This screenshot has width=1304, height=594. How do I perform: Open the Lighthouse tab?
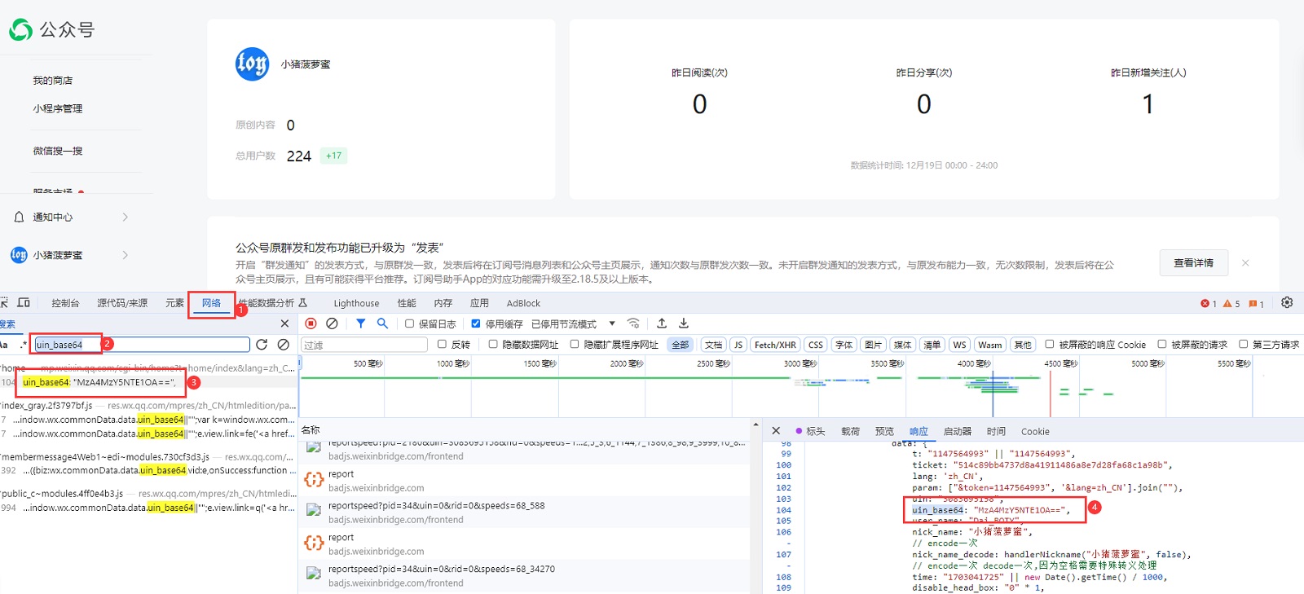click(x=356, y=303)
